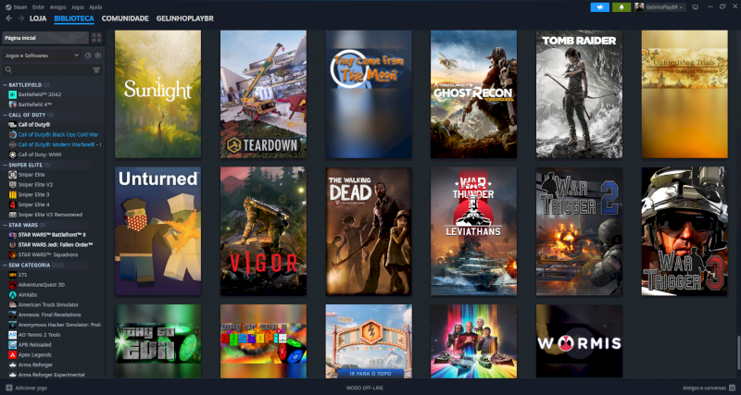
Task: Open They Came From The Moon cover
Action: click(369, 94)
